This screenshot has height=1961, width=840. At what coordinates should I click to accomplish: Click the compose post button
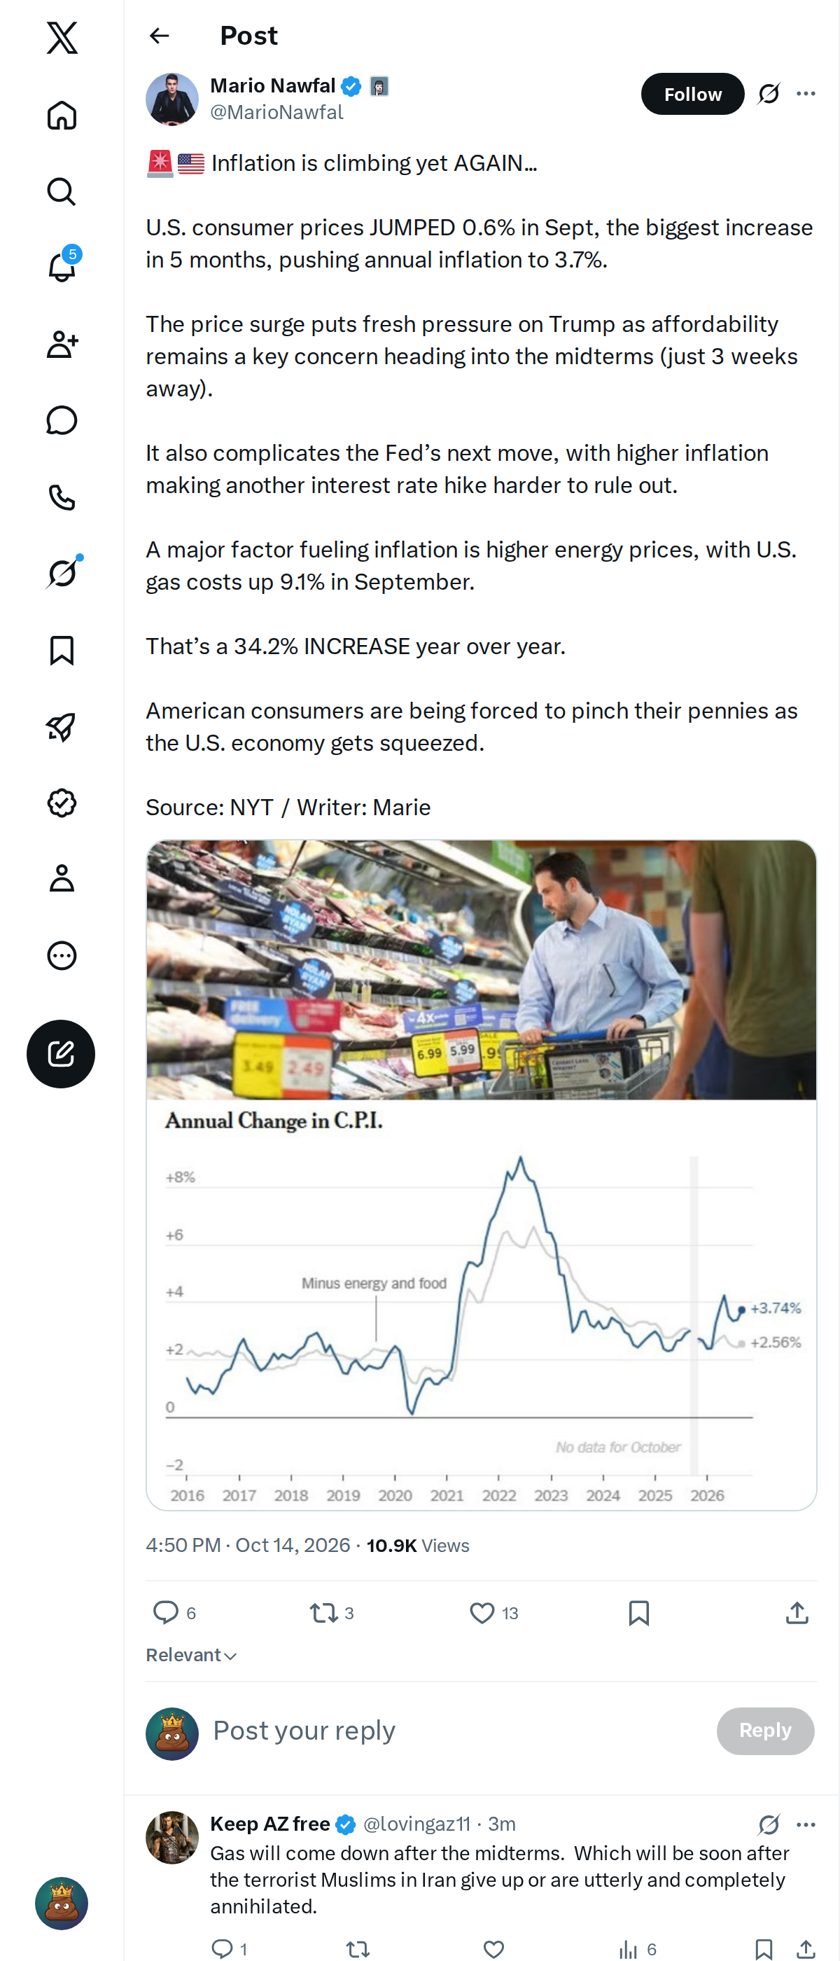61,1053
